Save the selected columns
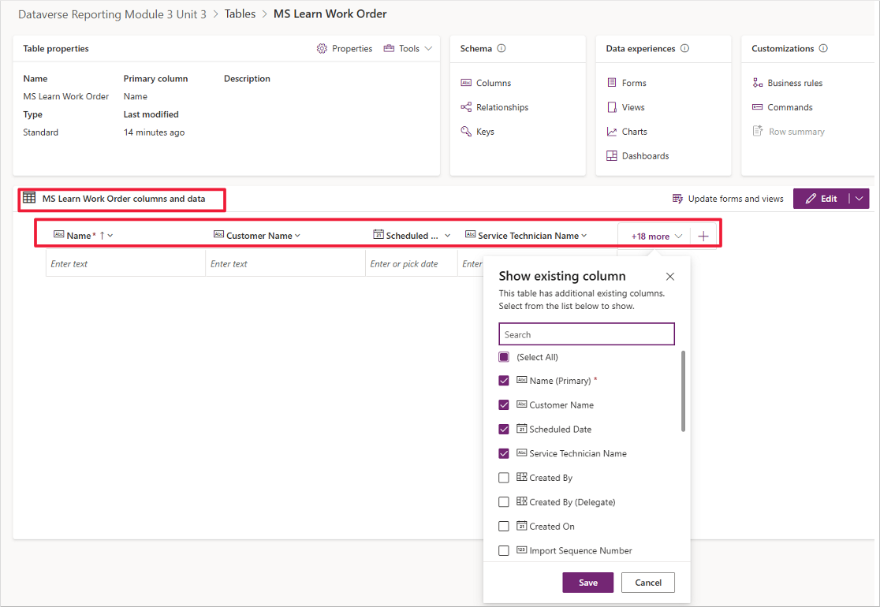Viewport: 880px width, 607px height. coord(587,582)
